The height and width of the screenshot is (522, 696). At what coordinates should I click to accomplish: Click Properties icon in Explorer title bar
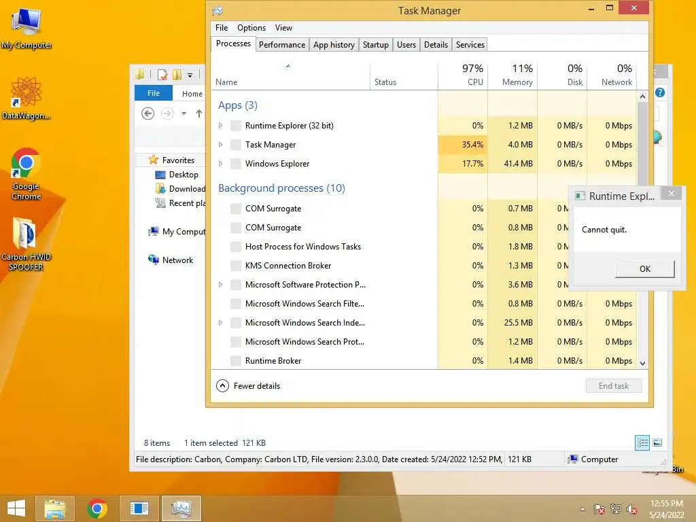click(162, 75)
